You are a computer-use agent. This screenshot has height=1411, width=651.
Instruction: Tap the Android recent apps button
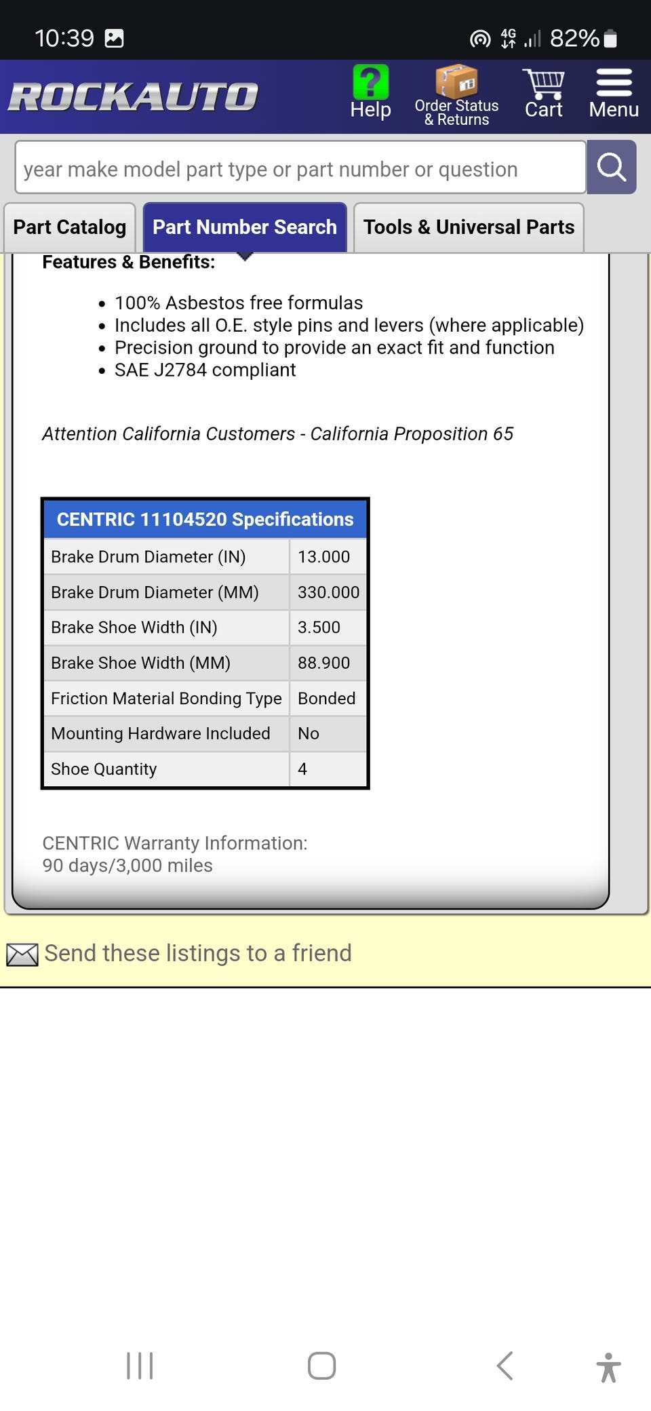pos(140,1366)
